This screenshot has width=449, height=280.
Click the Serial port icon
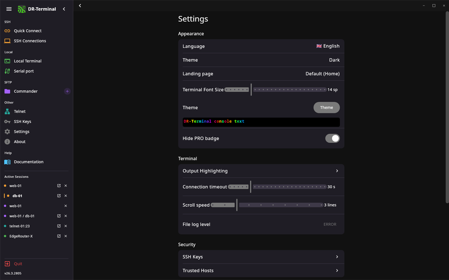(7, 71)
